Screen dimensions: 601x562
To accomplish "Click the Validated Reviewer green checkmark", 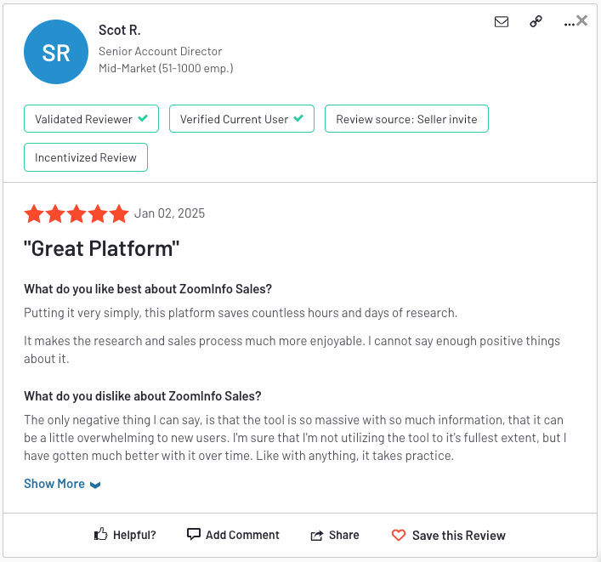I will (143, 118).
